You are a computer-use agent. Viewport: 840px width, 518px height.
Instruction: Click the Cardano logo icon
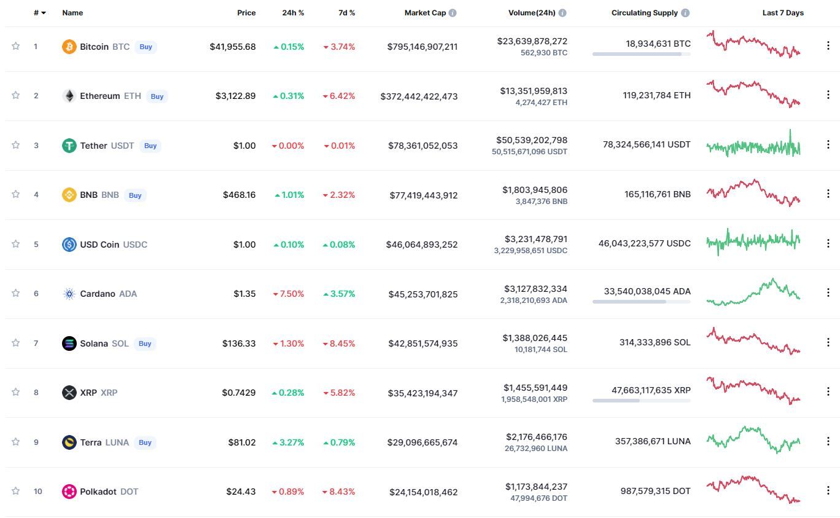(69, 294)
